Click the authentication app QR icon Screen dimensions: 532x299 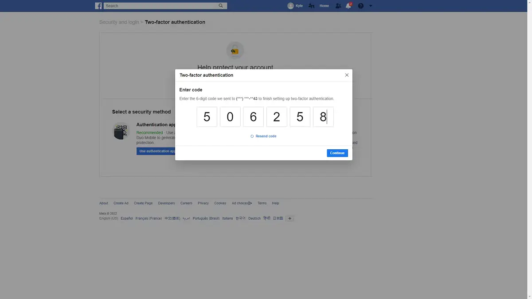[x=121, y=131]
